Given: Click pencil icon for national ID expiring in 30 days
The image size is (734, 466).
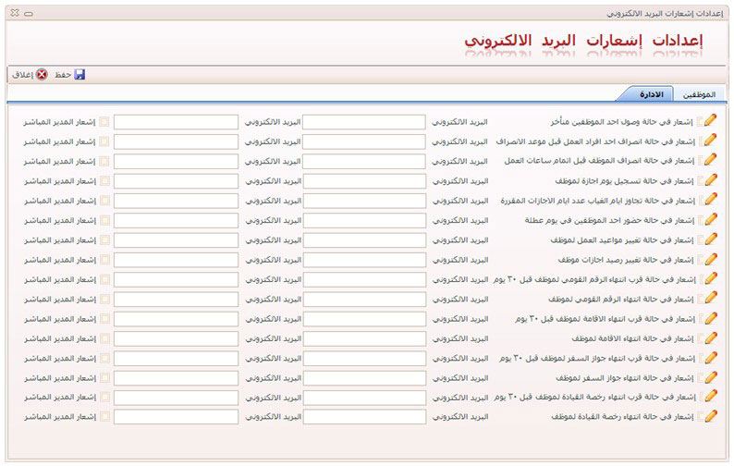Looking at the screenshot, I should coord(711,278).
